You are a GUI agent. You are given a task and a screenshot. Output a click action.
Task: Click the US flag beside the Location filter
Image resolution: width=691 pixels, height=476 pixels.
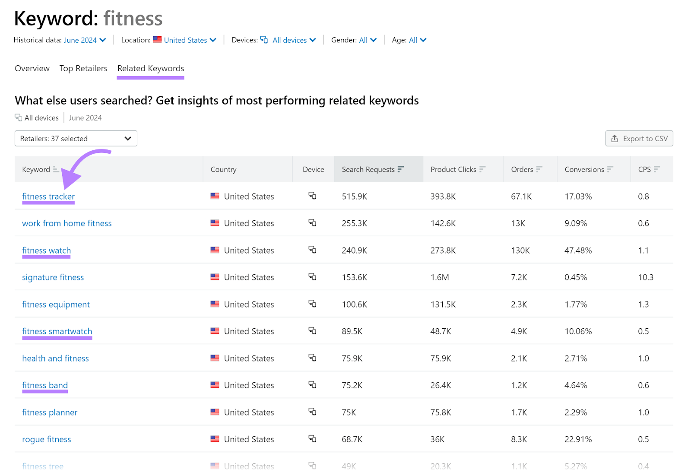(156, 40)
